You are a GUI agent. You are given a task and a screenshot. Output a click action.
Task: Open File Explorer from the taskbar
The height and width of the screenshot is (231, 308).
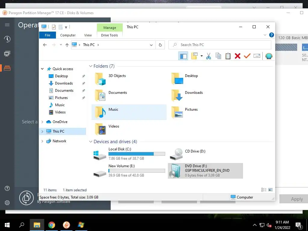pos(37,225)
